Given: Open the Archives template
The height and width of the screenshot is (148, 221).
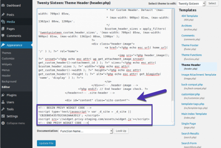Looking at the screenshot, I should click(186, 26).
